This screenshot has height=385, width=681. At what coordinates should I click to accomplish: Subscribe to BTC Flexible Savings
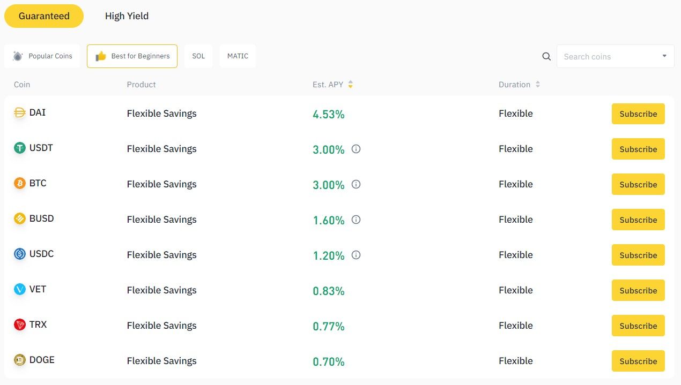coord(638,185)
